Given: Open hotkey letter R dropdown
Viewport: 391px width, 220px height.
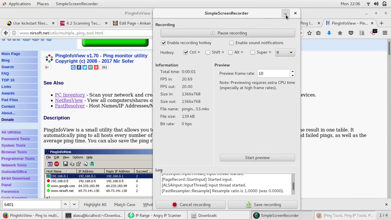Looking at the screenshot, I should point(285,52).
